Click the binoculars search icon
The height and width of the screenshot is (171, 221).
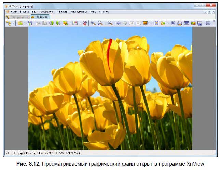point(173,23)
